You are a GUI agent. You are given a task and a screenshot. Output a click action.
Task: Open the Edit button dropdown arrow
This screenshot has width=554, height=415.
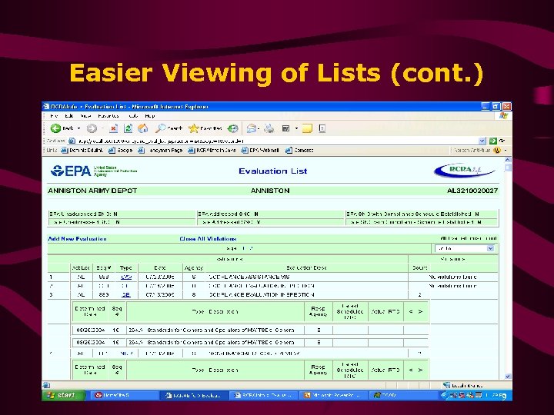pos(296,128)
